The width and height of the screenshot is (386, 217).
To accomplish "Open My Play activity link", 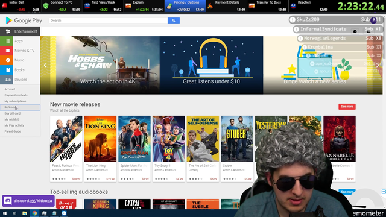I will tap(14, 125).
